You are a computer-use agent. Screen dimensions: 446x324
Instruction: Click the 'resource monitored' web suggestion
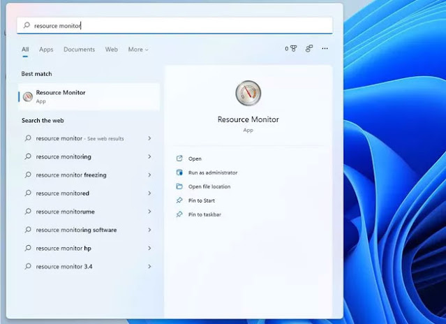(63, 193)
